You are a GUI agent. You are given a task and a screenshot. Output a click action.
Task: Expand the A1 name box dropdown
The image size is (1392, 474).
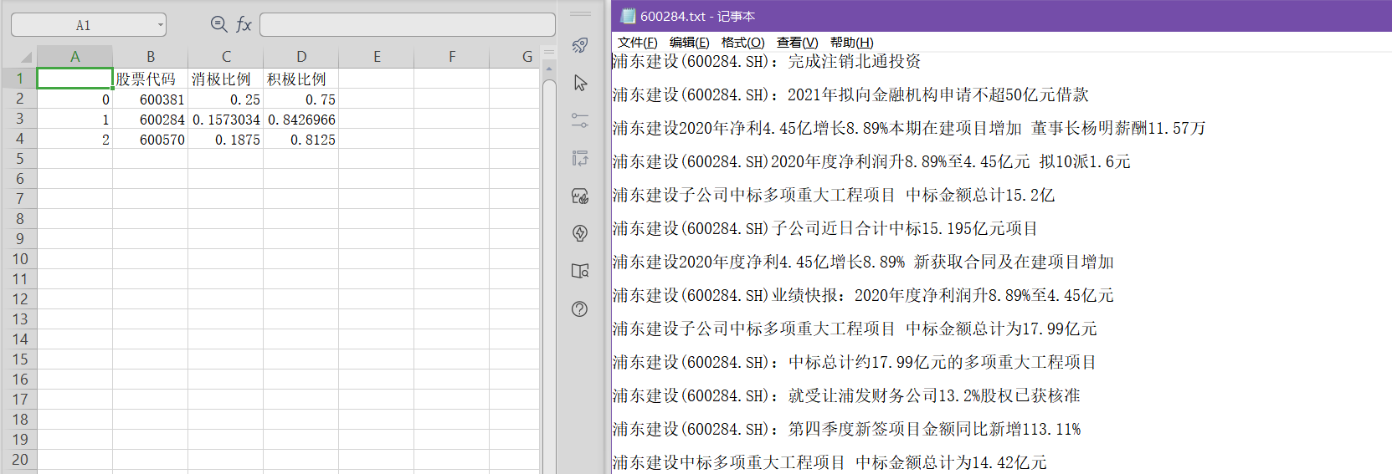(160, 25)
